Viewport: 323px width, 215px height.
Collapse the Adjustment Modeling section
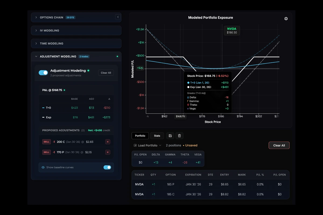coord(58,57)
